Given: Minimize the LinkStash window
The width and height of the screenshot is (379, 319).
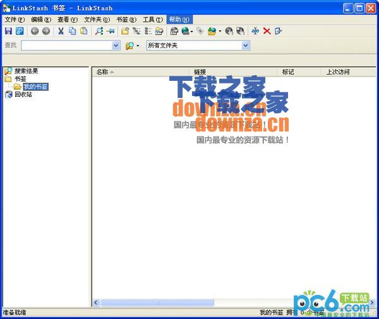Looking at the screenshot, I should click(348, 8).
